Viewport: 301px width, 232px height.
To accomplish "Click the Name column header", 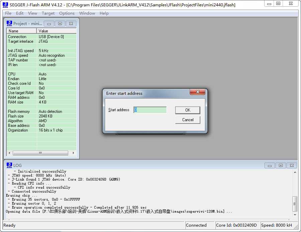I will (21, 31).
